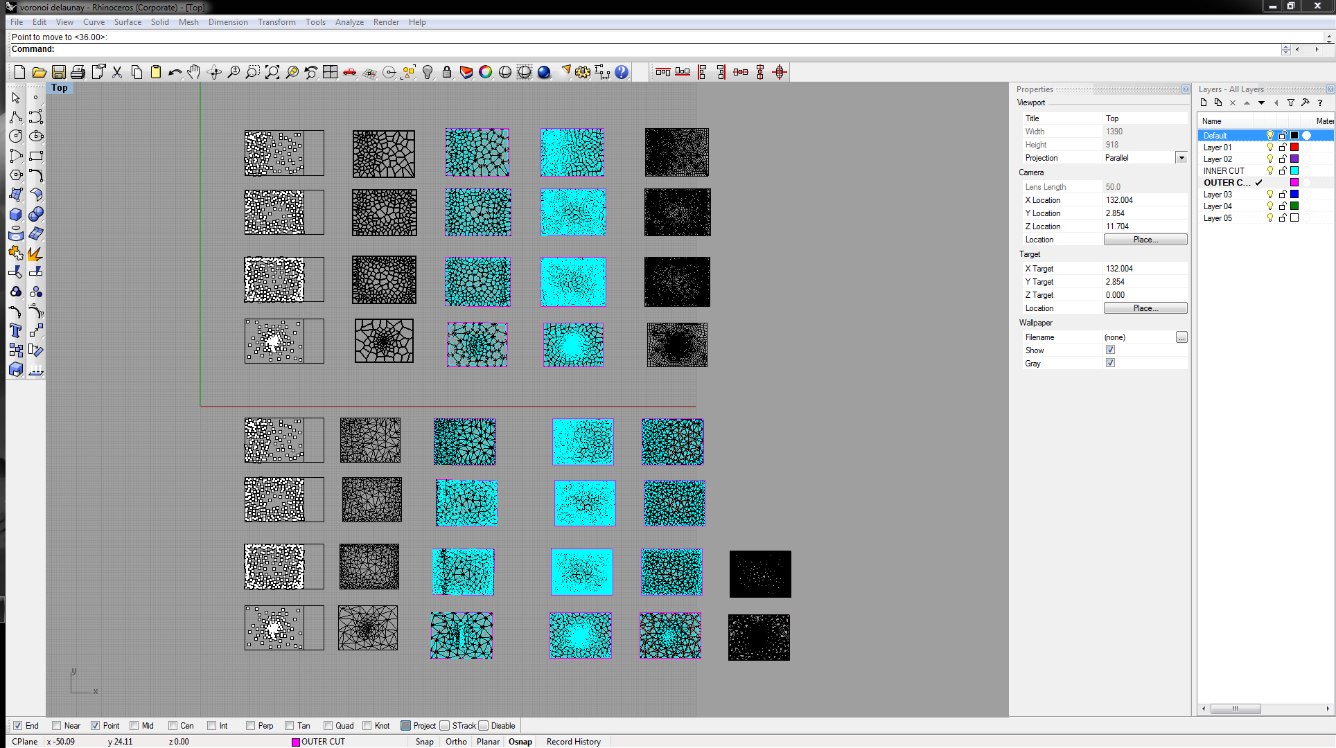Select the Polyline tool in the left sidebar
Image resolution: width=1336 pixels, height=748 pixels.
[16, 117]
